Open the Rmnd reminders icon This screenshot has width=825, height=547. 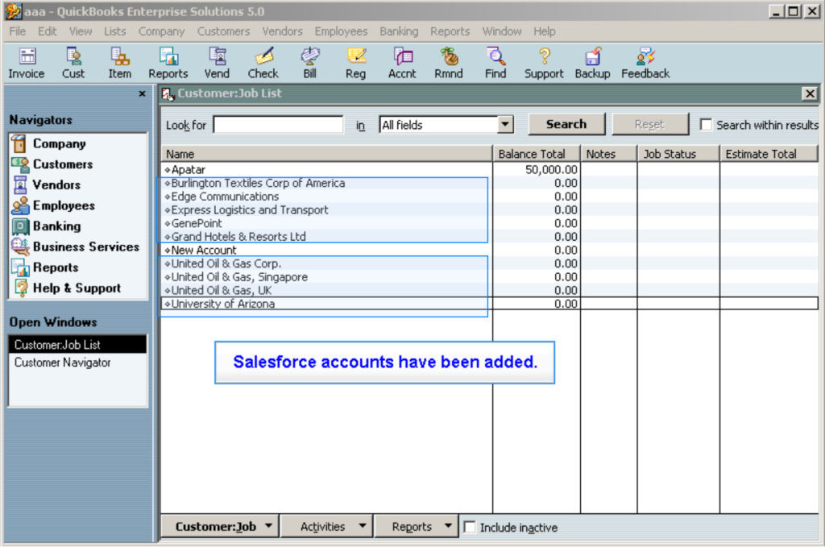(x=449, y=63)
